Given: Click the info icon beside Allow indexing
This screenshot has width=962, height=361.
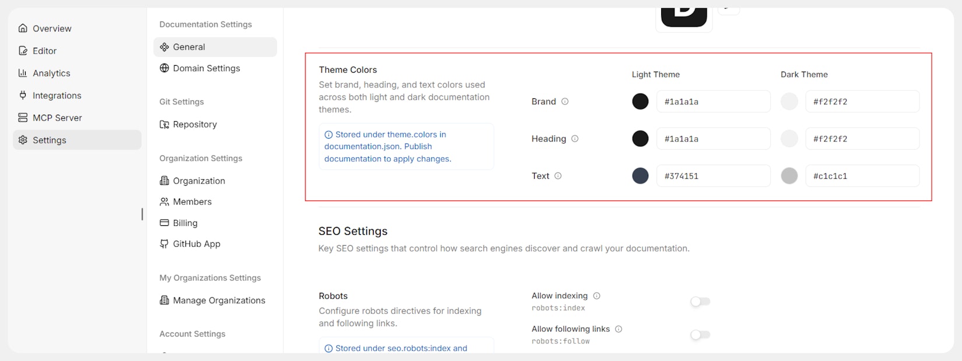Looking at the screenshot, I should tap(596, 296).
